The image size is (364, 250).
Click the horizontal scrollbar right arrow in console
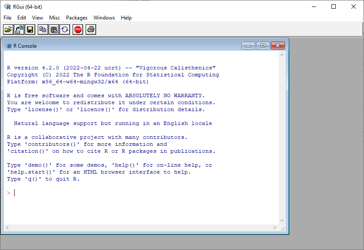(274, 228)
